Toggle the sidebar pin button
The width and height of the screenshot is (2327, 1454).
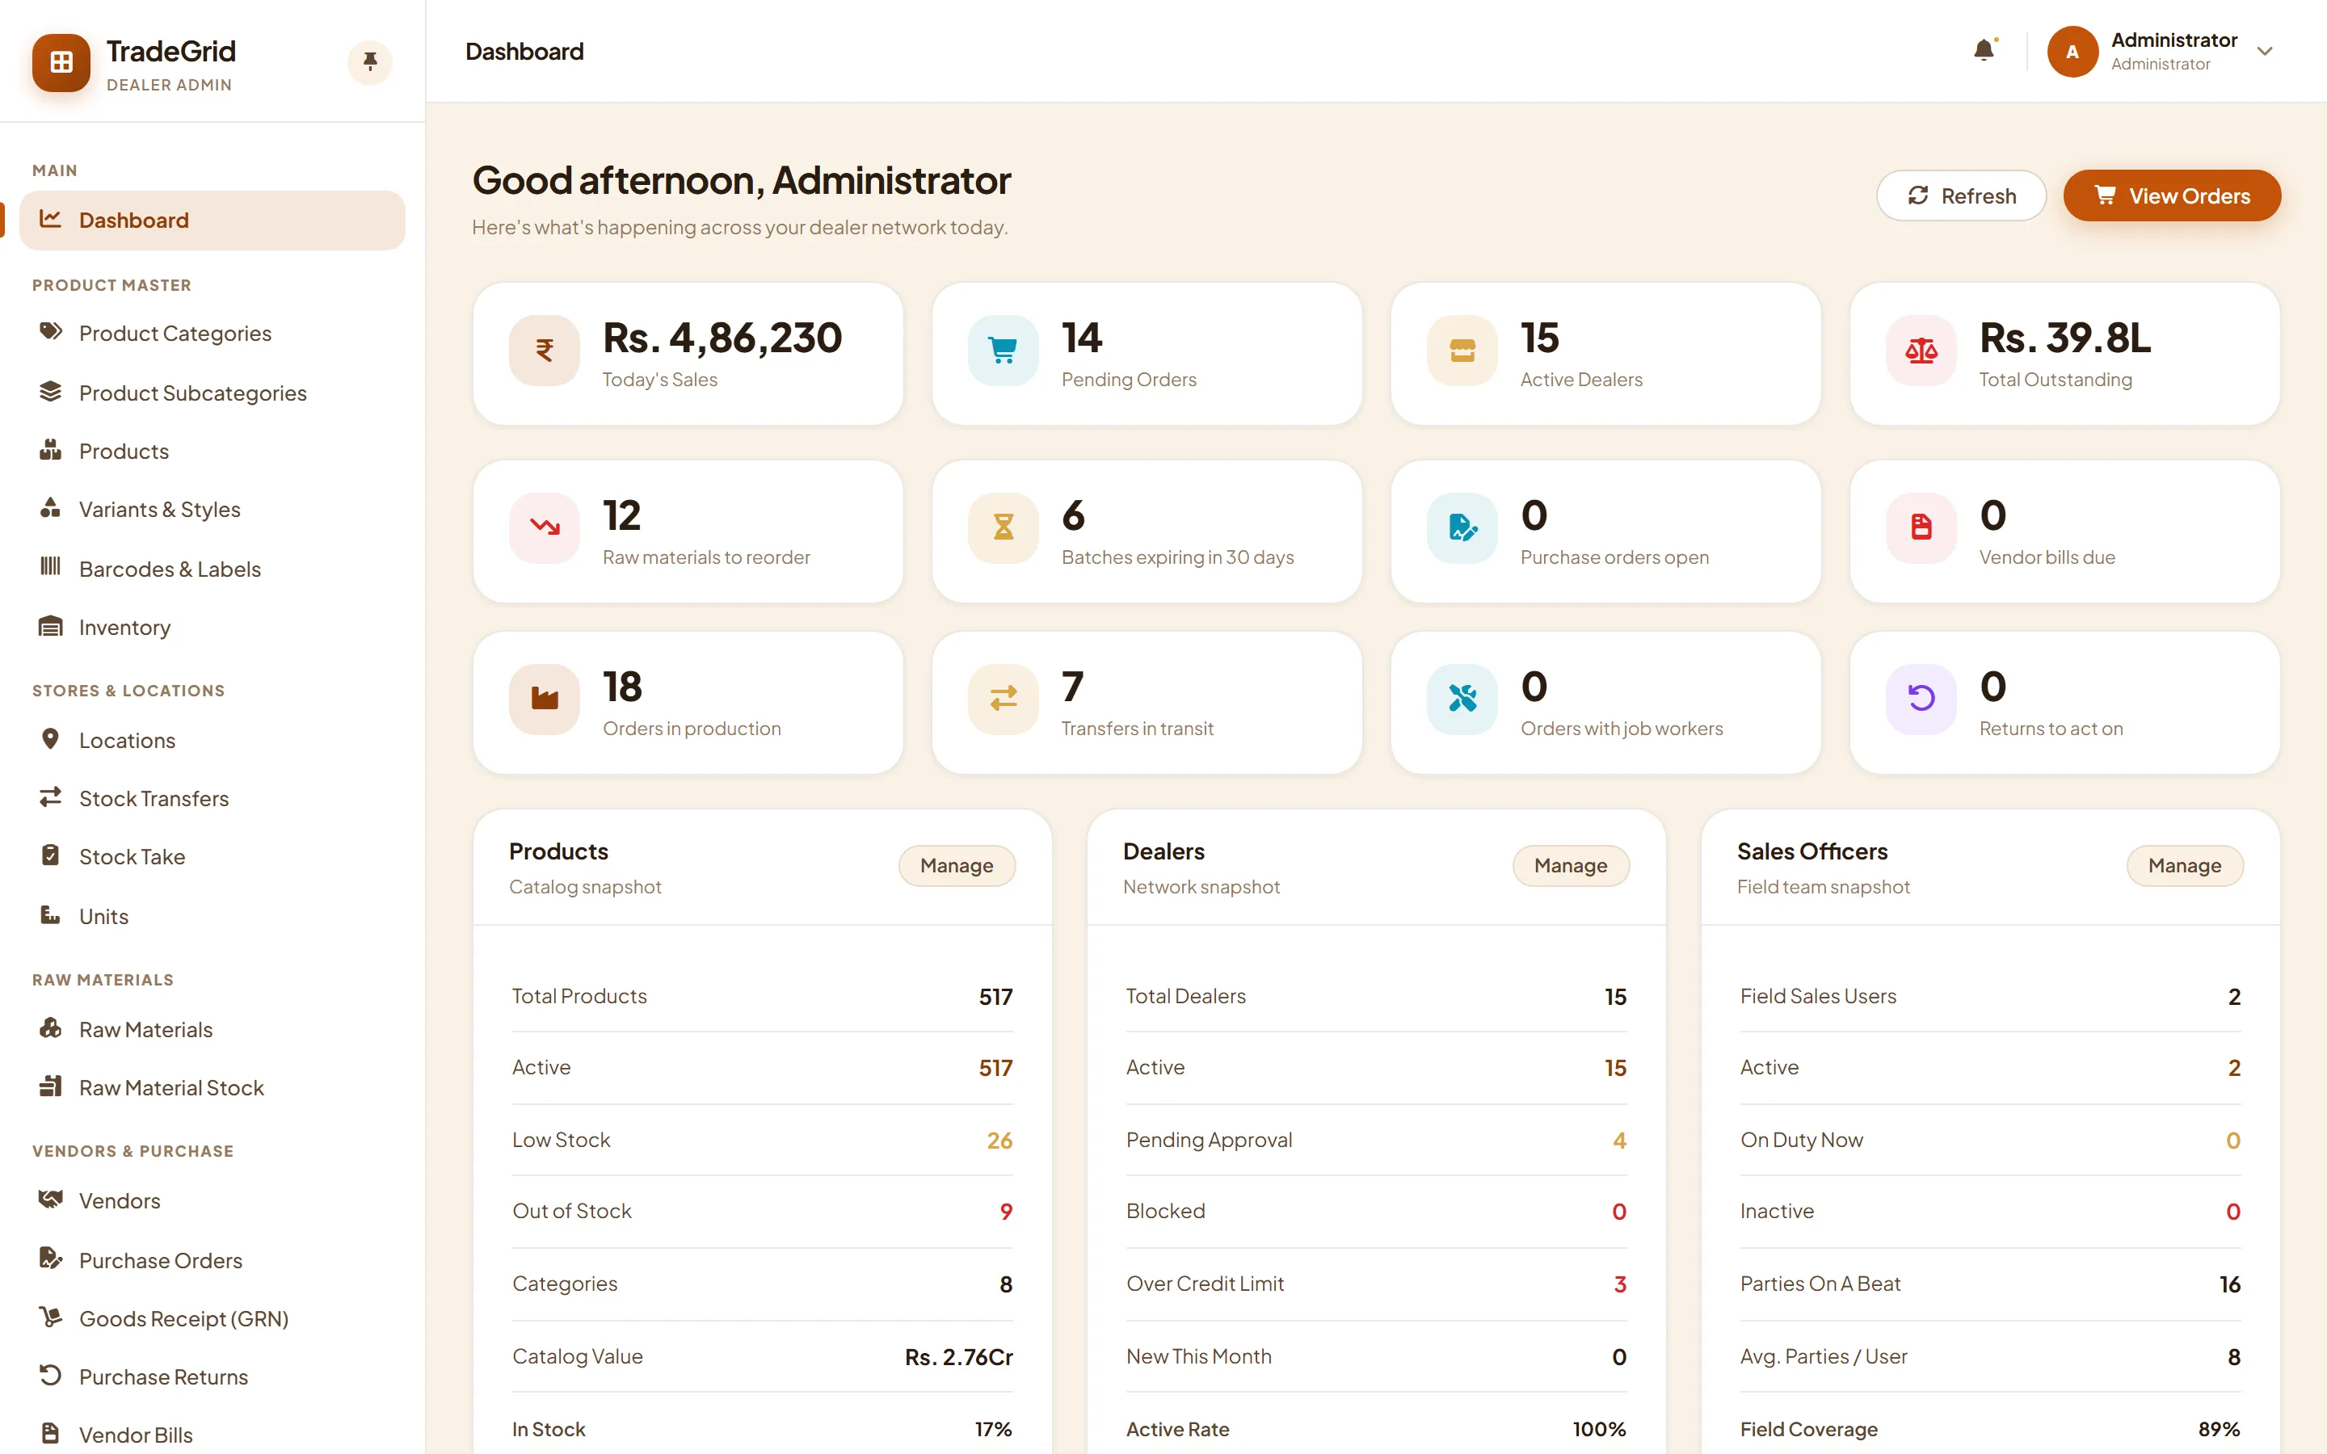(x=369, y=62)
